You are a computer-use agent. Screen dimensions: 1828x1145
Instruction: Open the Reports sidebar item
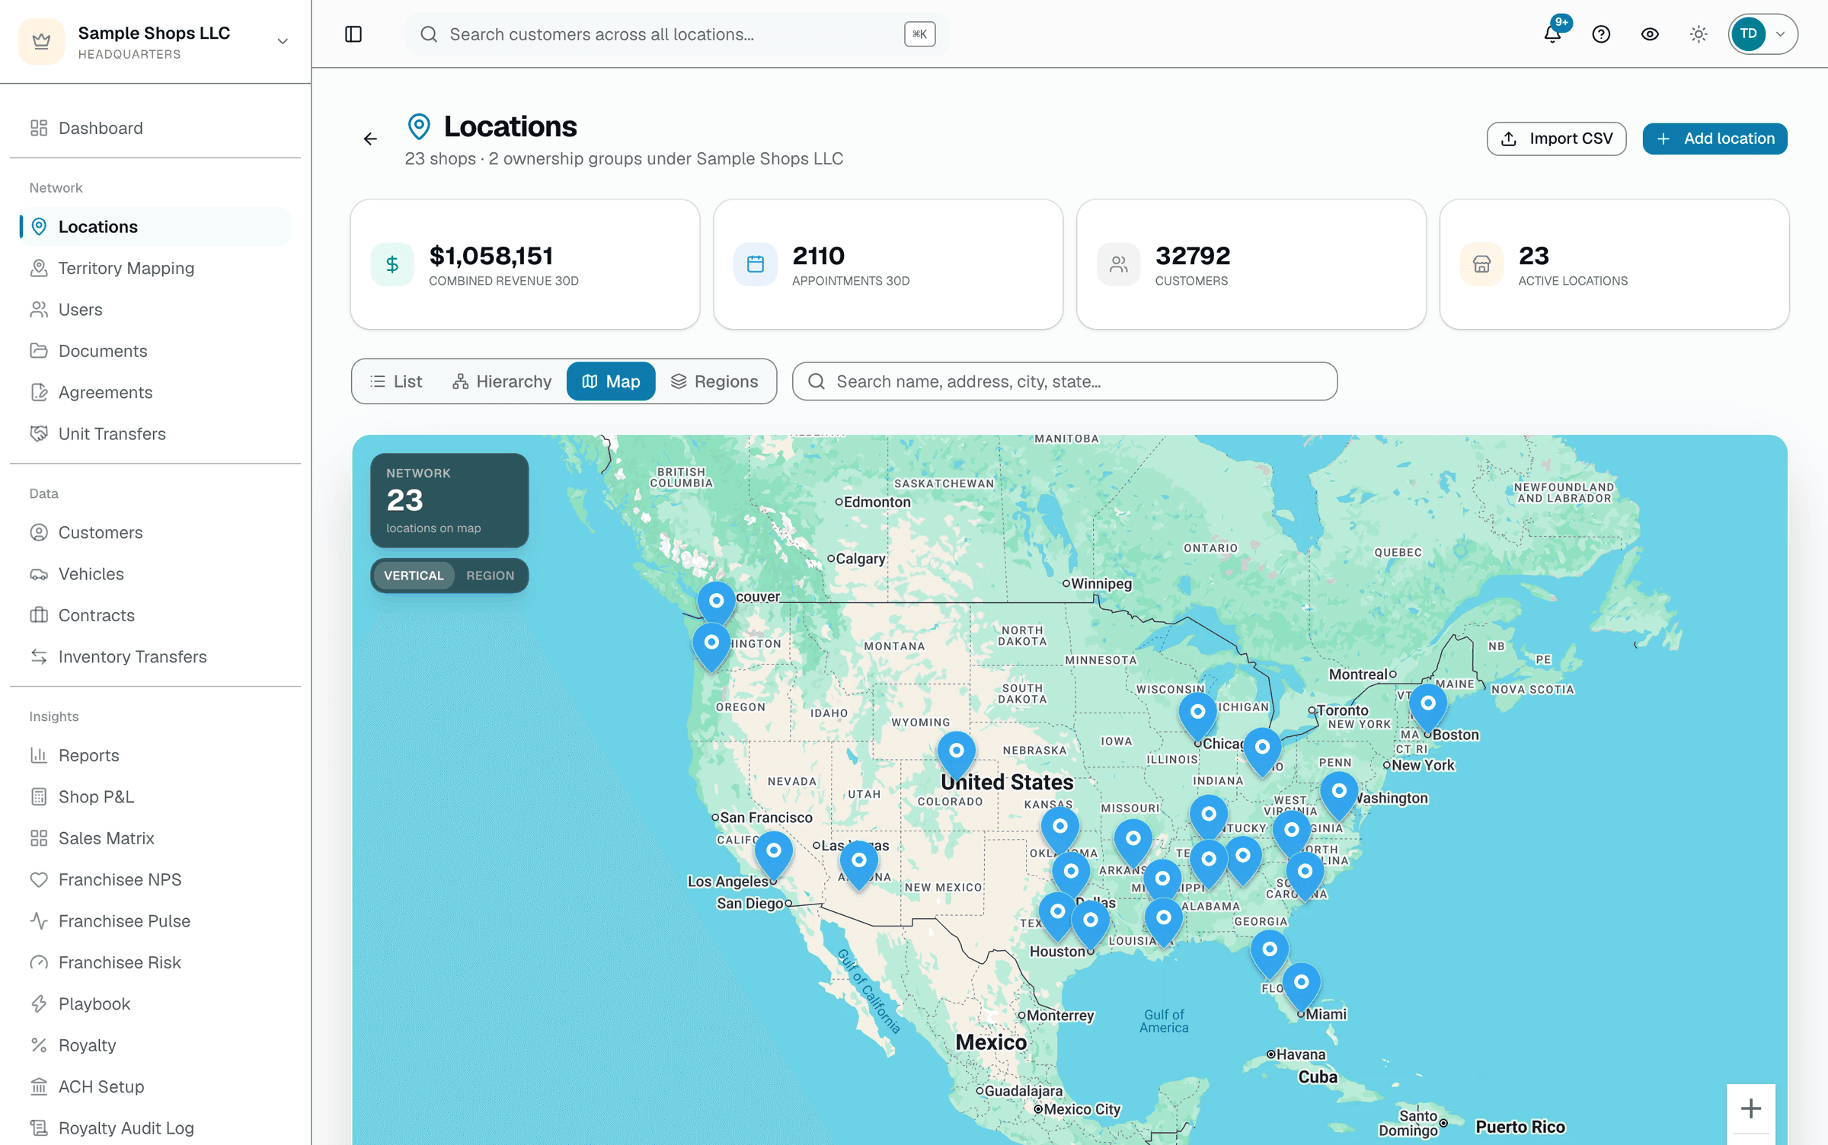[155, 755]
